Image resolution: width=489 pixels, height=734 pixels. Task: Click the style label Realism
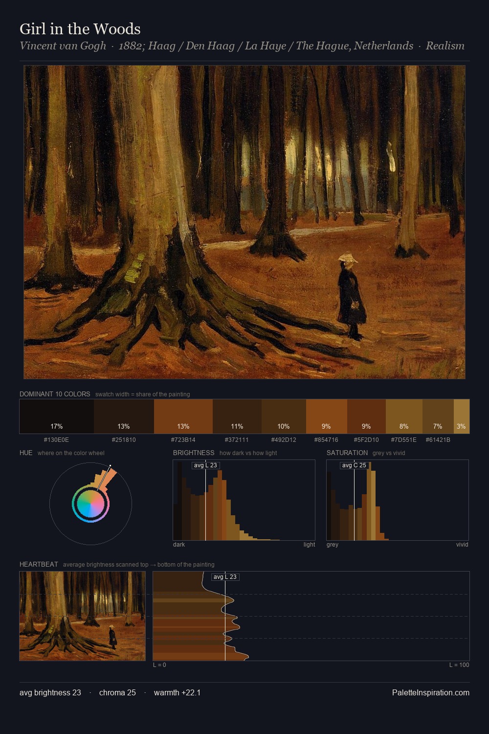coord(445,46)
